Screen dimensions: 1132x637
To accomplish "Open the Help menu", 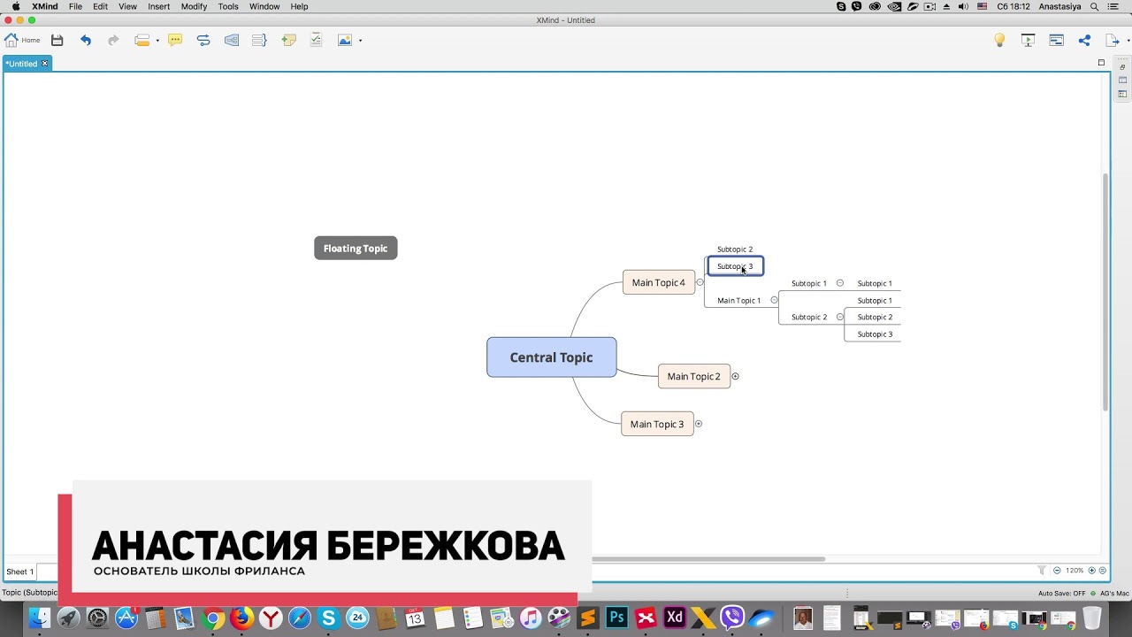I will [x=300, y=6].
